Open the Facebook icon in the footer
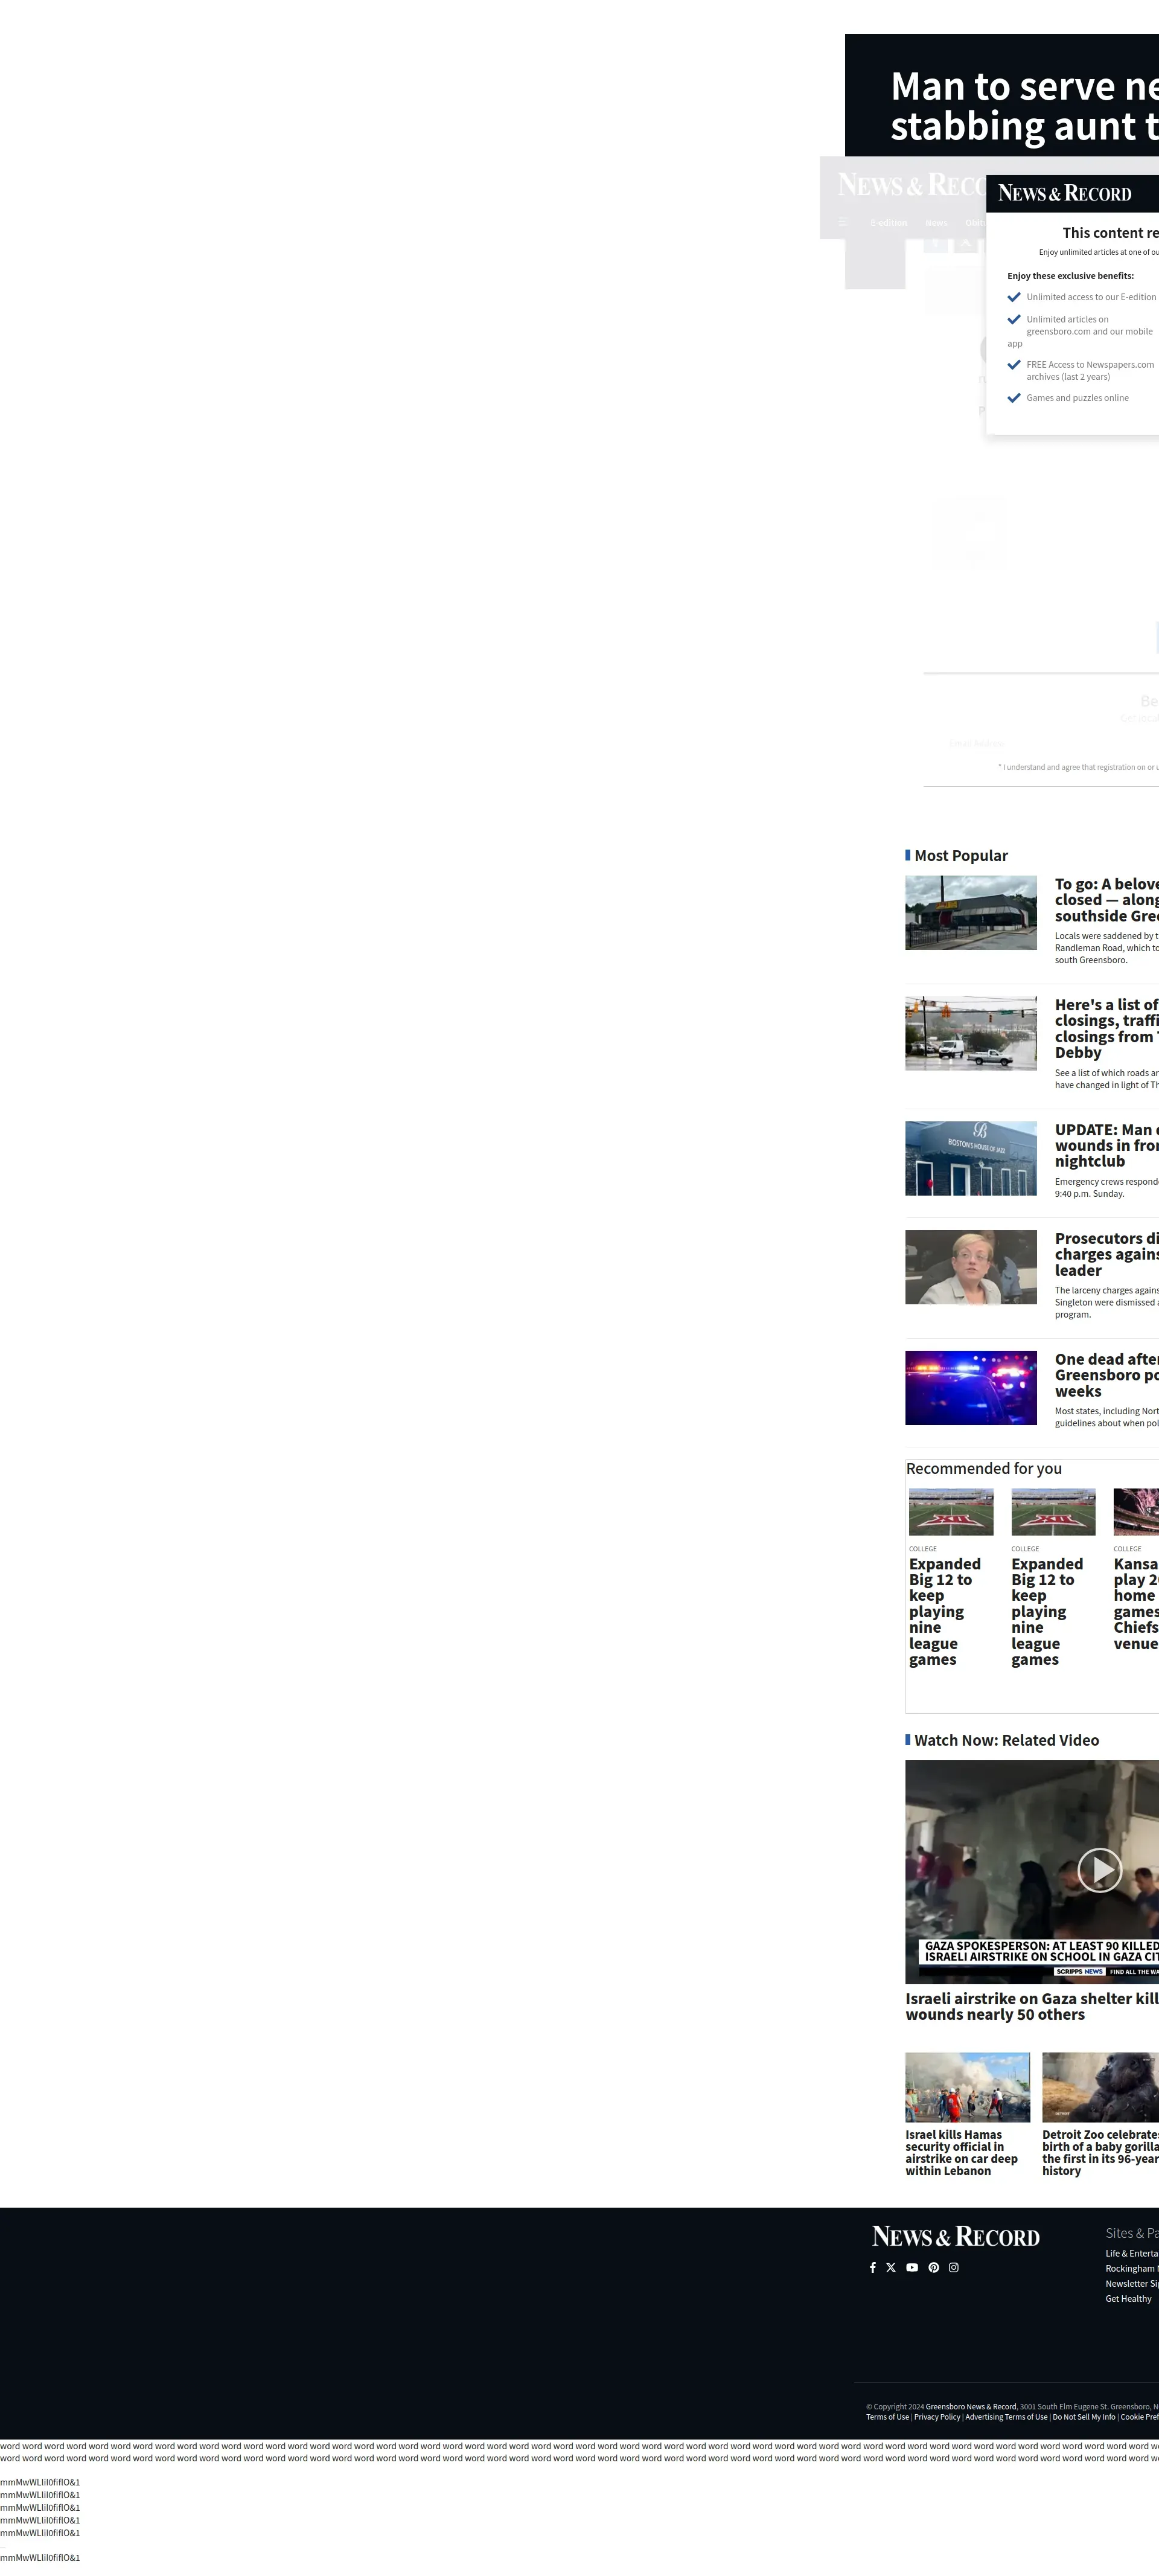1159x2576 pixels. coord(873,2267)
